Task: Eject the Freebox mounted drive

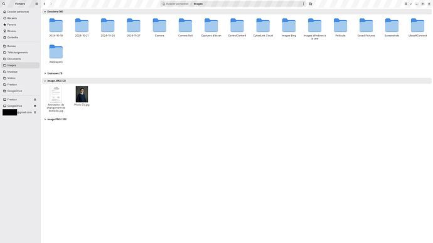Action: click(x=35, y=100)
